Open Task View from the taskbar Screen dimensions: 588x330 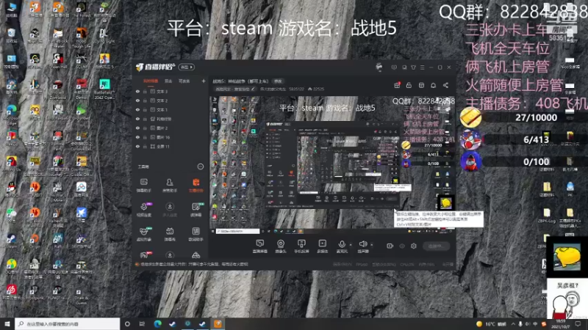(142, 323)
